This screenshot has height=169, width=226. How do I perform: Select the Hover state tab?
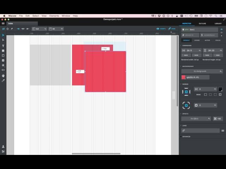197,40
